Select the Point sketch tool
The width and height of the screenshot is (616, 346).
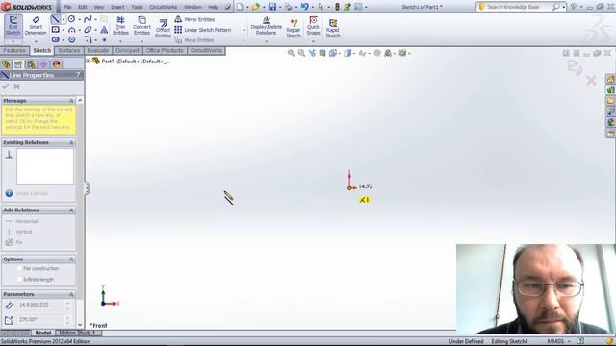104,39
